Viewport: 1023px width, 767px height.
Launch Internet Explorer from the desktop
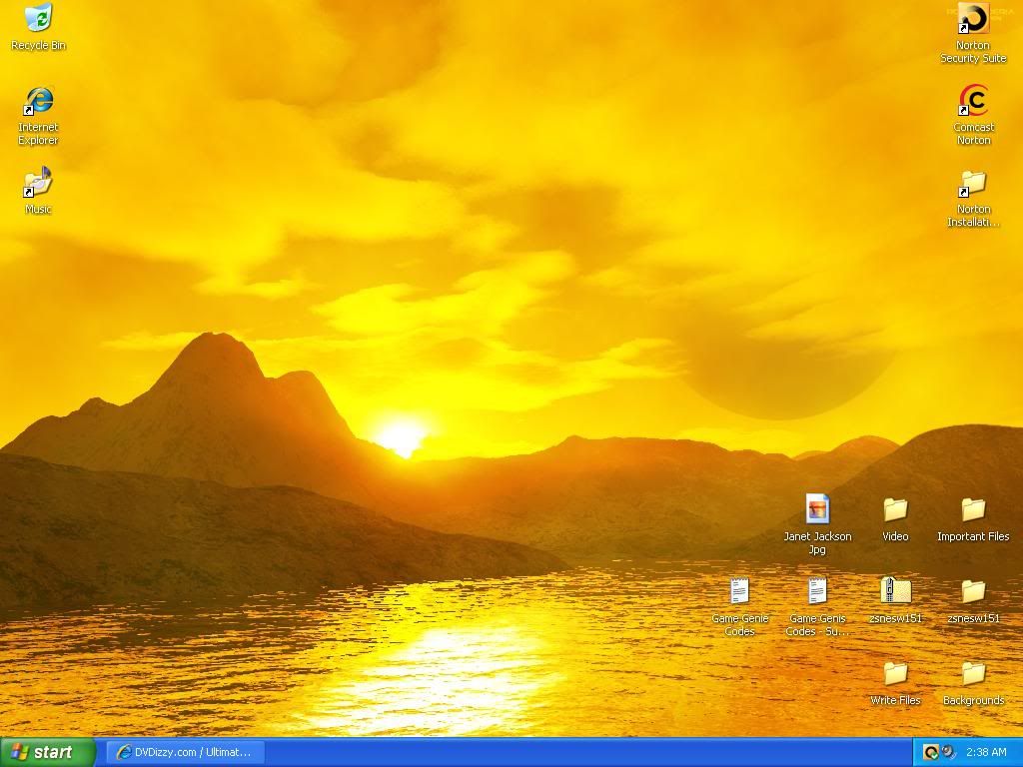coord(38,101)
